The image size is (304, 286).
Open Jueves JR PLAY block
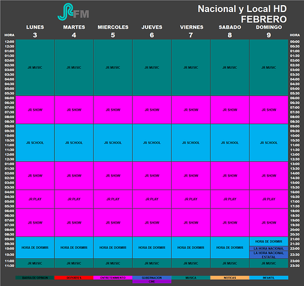[x=152, y=199]
